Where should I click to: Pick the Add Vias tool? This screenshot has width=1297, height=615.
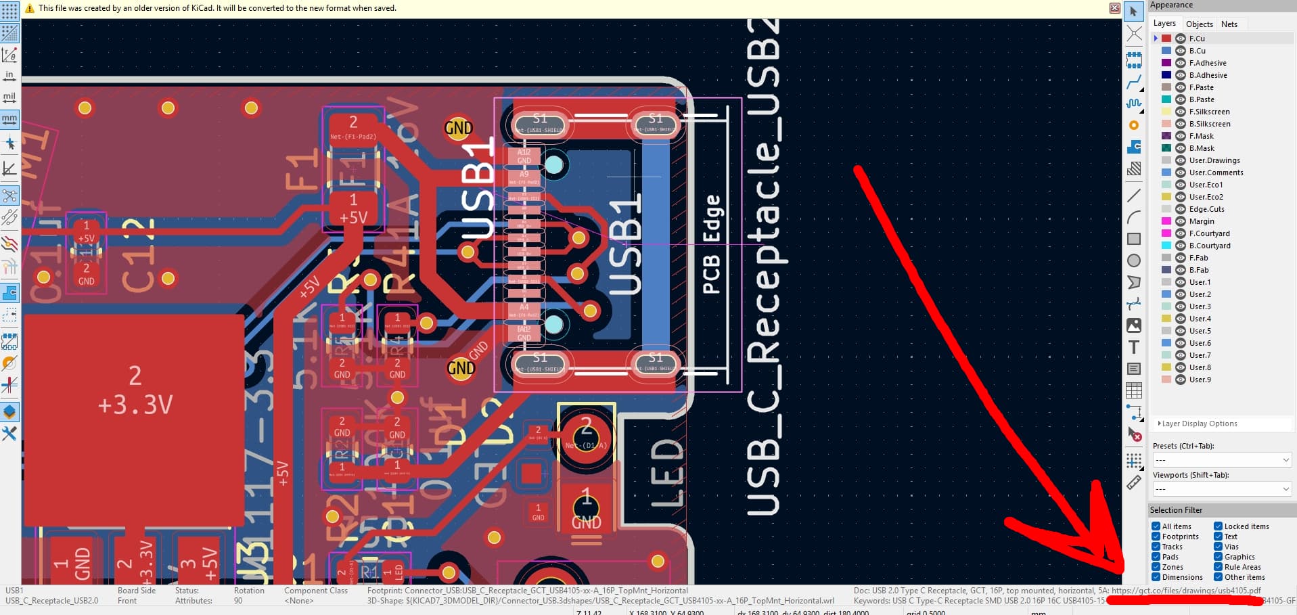pos(1134,125)
